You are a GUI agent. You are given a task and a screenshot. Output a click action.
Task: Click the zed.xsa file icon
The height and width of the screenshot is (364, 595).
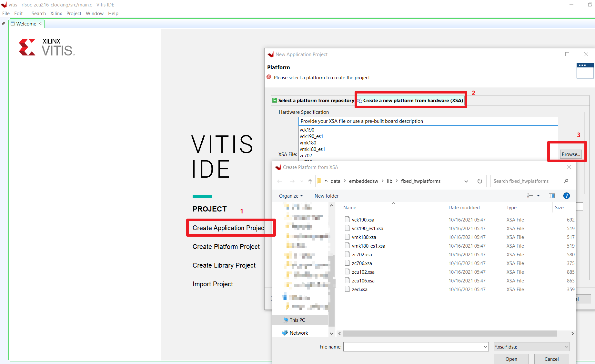347,289
